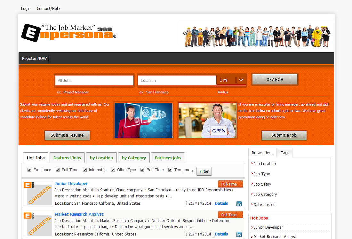Expand Job Category browse option
Screen dimensions: 352x239
[265, 194]
